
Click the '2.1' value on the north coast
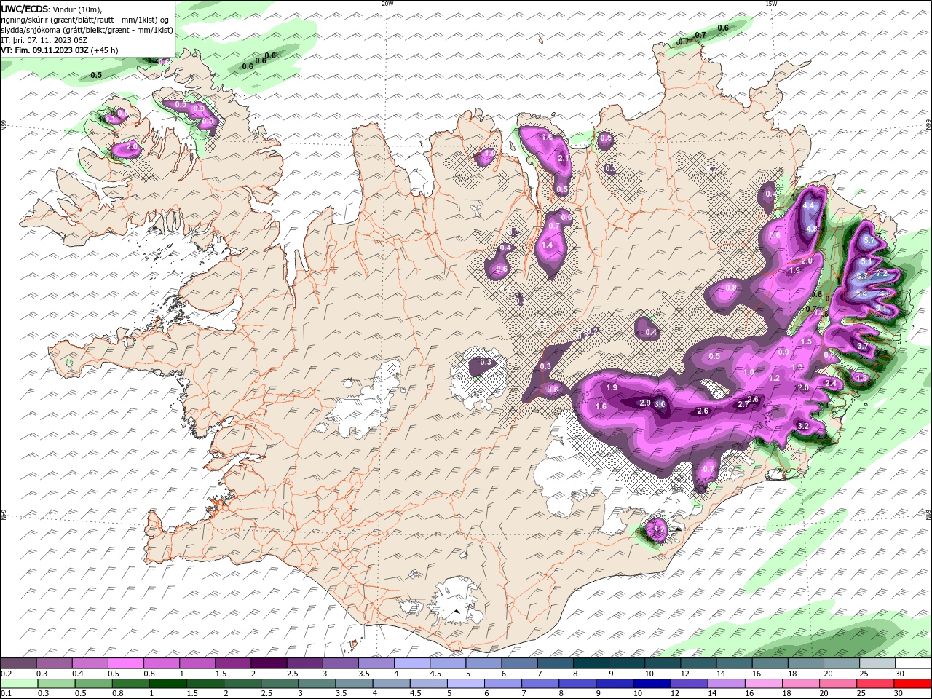pyautogui.click(x=563, y=158)
